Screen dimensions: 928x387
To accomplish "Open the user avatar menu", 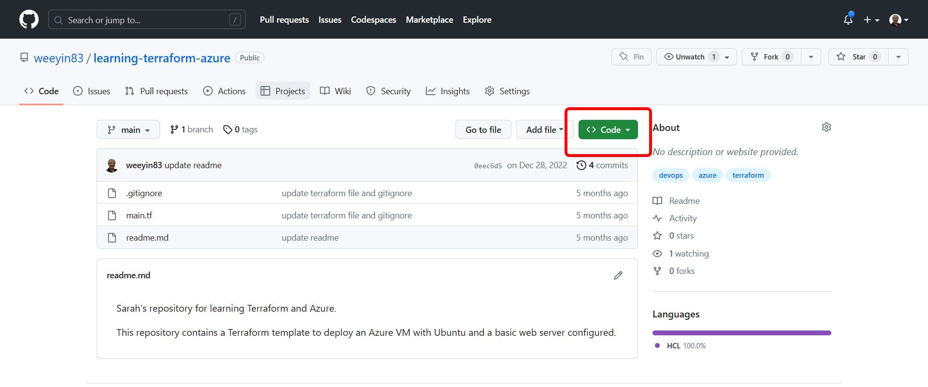I will (x=899, y=20).
